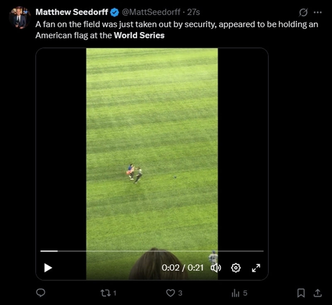Click the bold World Series text
Screen dimensions: 332x305
coord(139,35)
